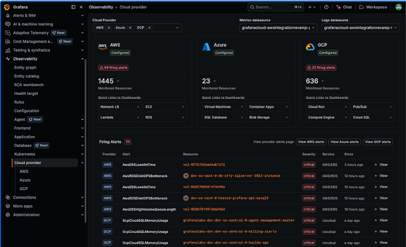The image size is (406, 247).
Task: Click the 22 firing alerts badge
Action: tap(321, 68)
